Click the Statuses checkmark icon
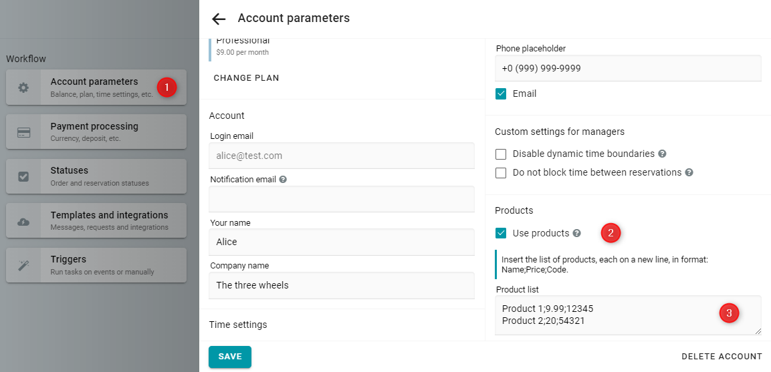 [23, 177]
